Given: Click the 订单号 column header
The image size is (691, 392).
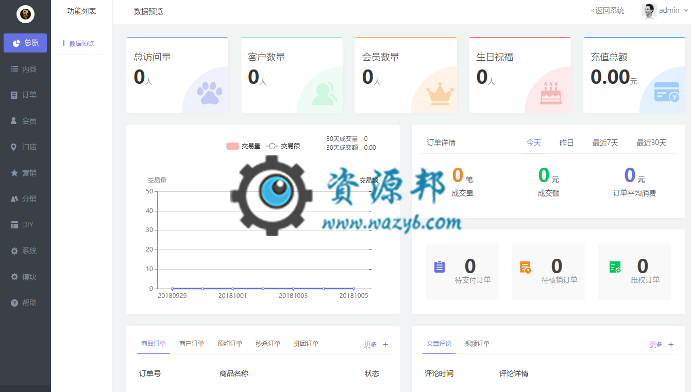Looking at the screenshot, I should (x=150, y=373).
